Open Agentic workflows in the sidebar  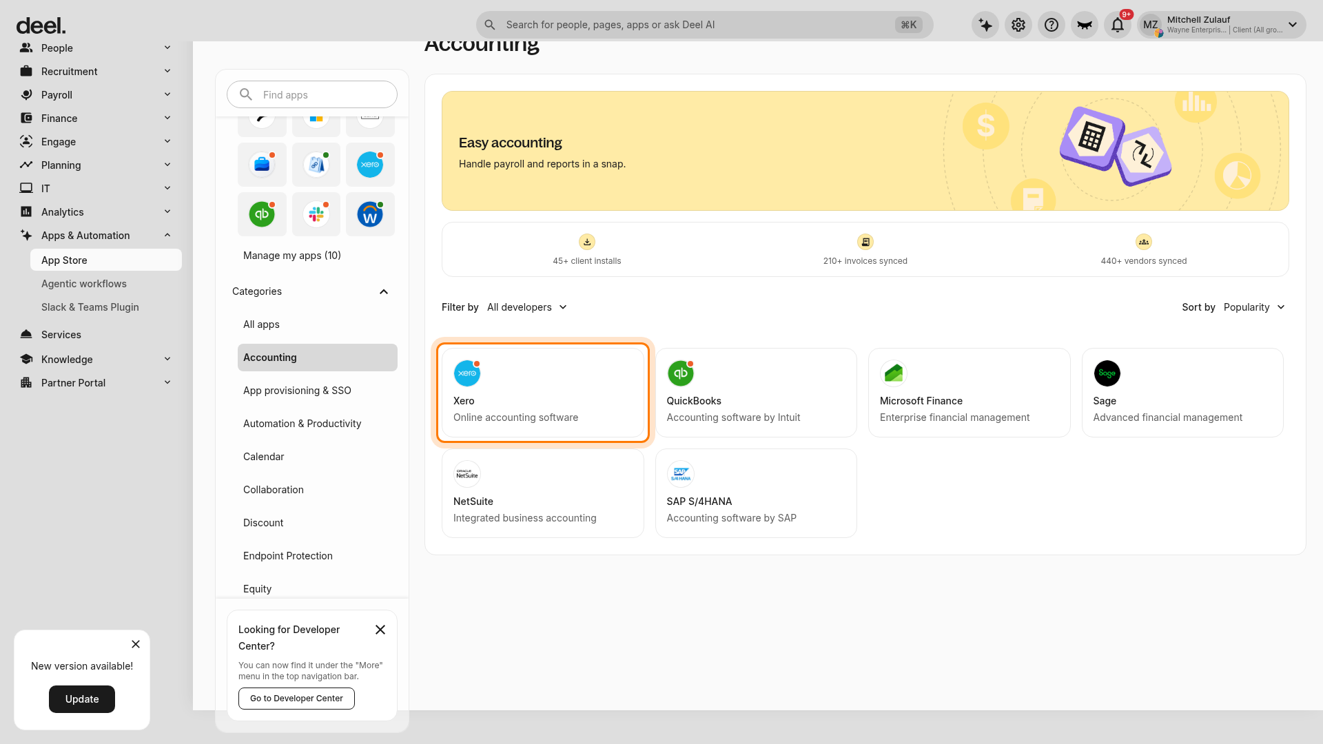point(84,284)
